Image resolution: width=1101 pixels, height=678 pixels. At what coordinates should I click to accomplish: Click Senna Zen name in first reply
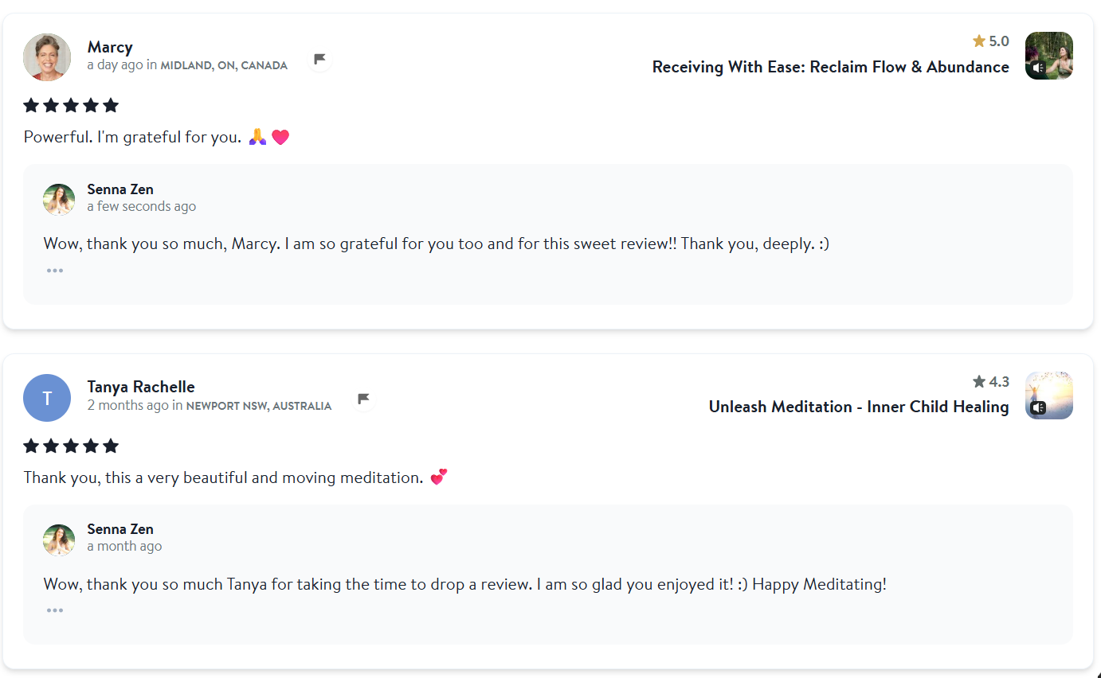pos(120,189)
